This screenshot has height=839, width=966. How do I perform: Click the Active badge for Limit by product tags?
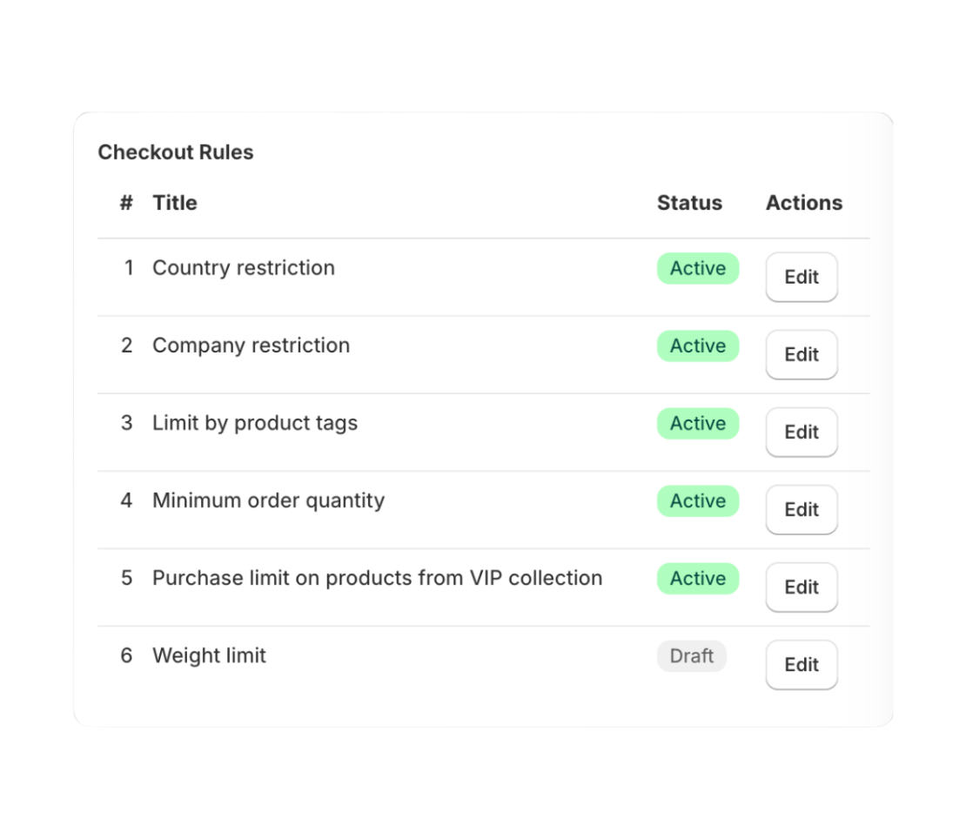[697, 423]
